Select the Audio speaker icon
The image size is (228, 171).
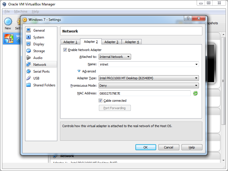[x=28, y=58]
